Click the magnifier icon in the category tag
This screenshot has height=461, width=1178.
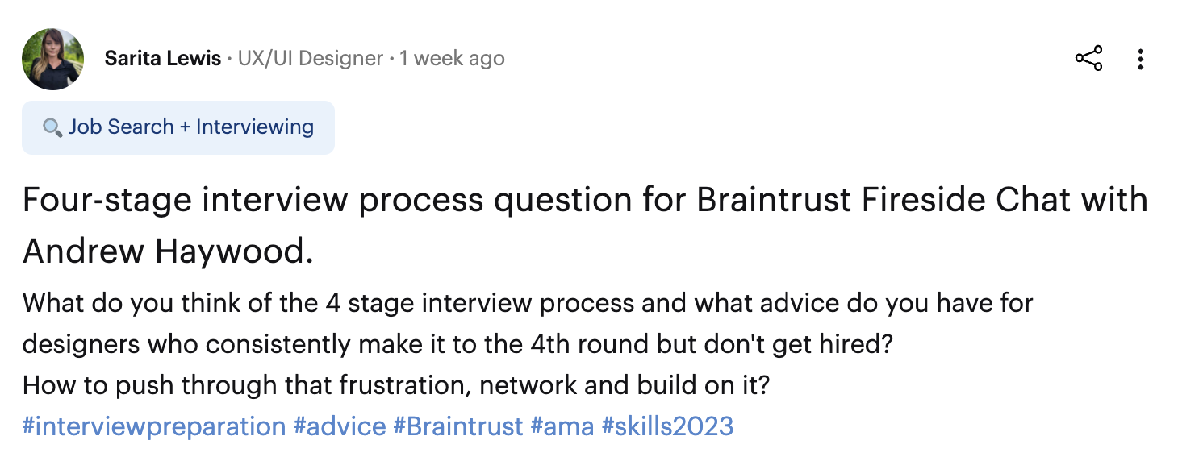click(52, 127)
